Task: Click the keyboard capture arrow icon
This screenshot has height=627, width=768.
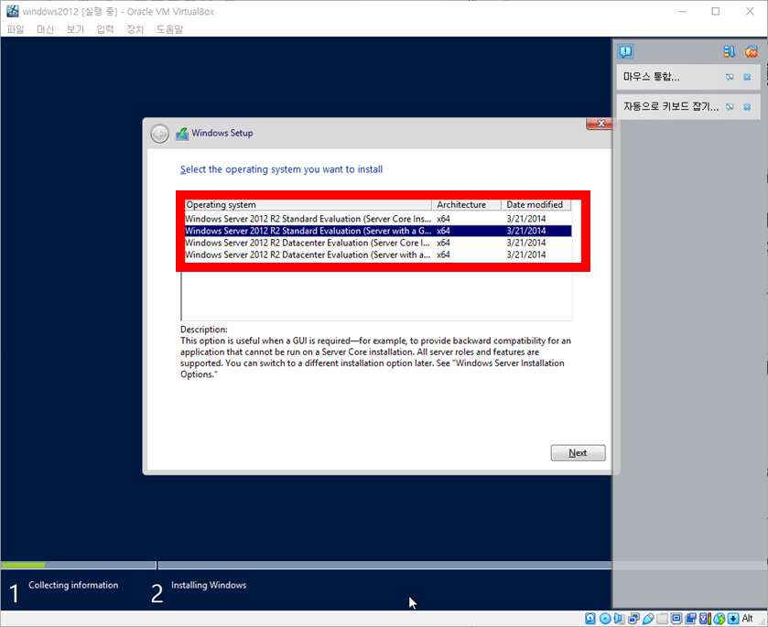Action: tap(733, 618)
